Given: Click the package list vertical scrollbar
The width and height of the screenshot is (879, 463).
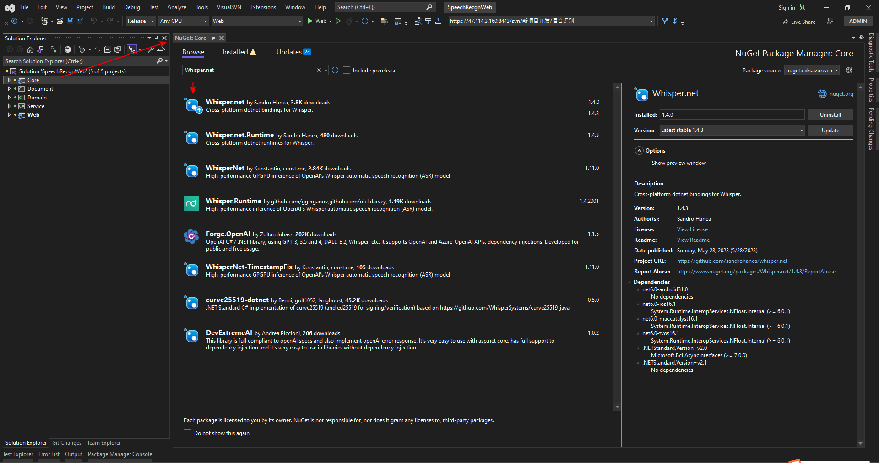Looking at the screenshot, I should pos(617,247).
